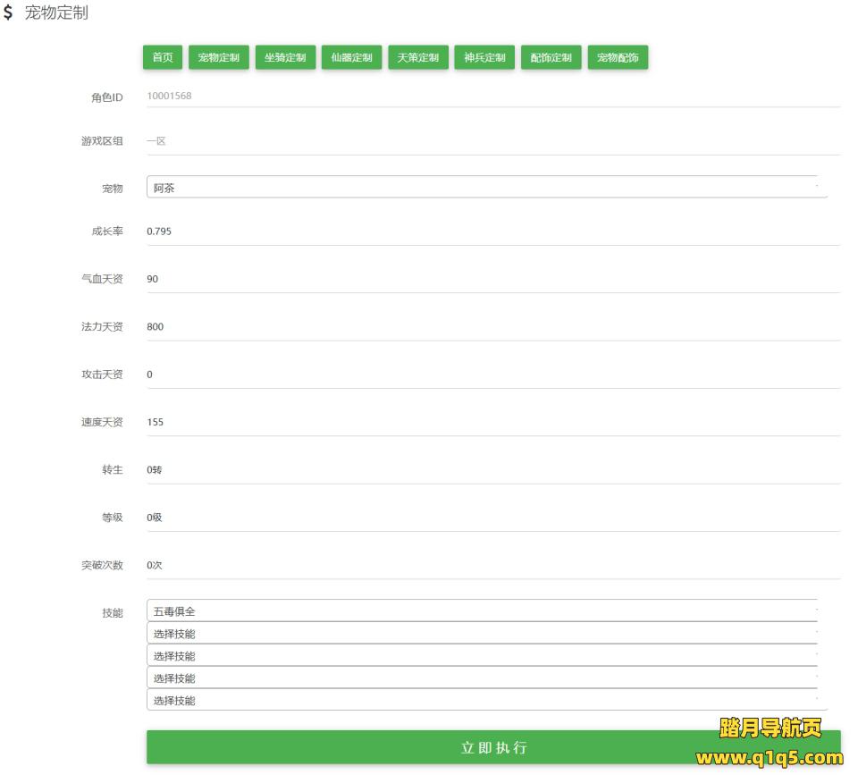The width and height of the screenshot is (858, 783).
Task: Expand the 宠物 dropdown showing 阿茶
Action: [x=486, y=187]
